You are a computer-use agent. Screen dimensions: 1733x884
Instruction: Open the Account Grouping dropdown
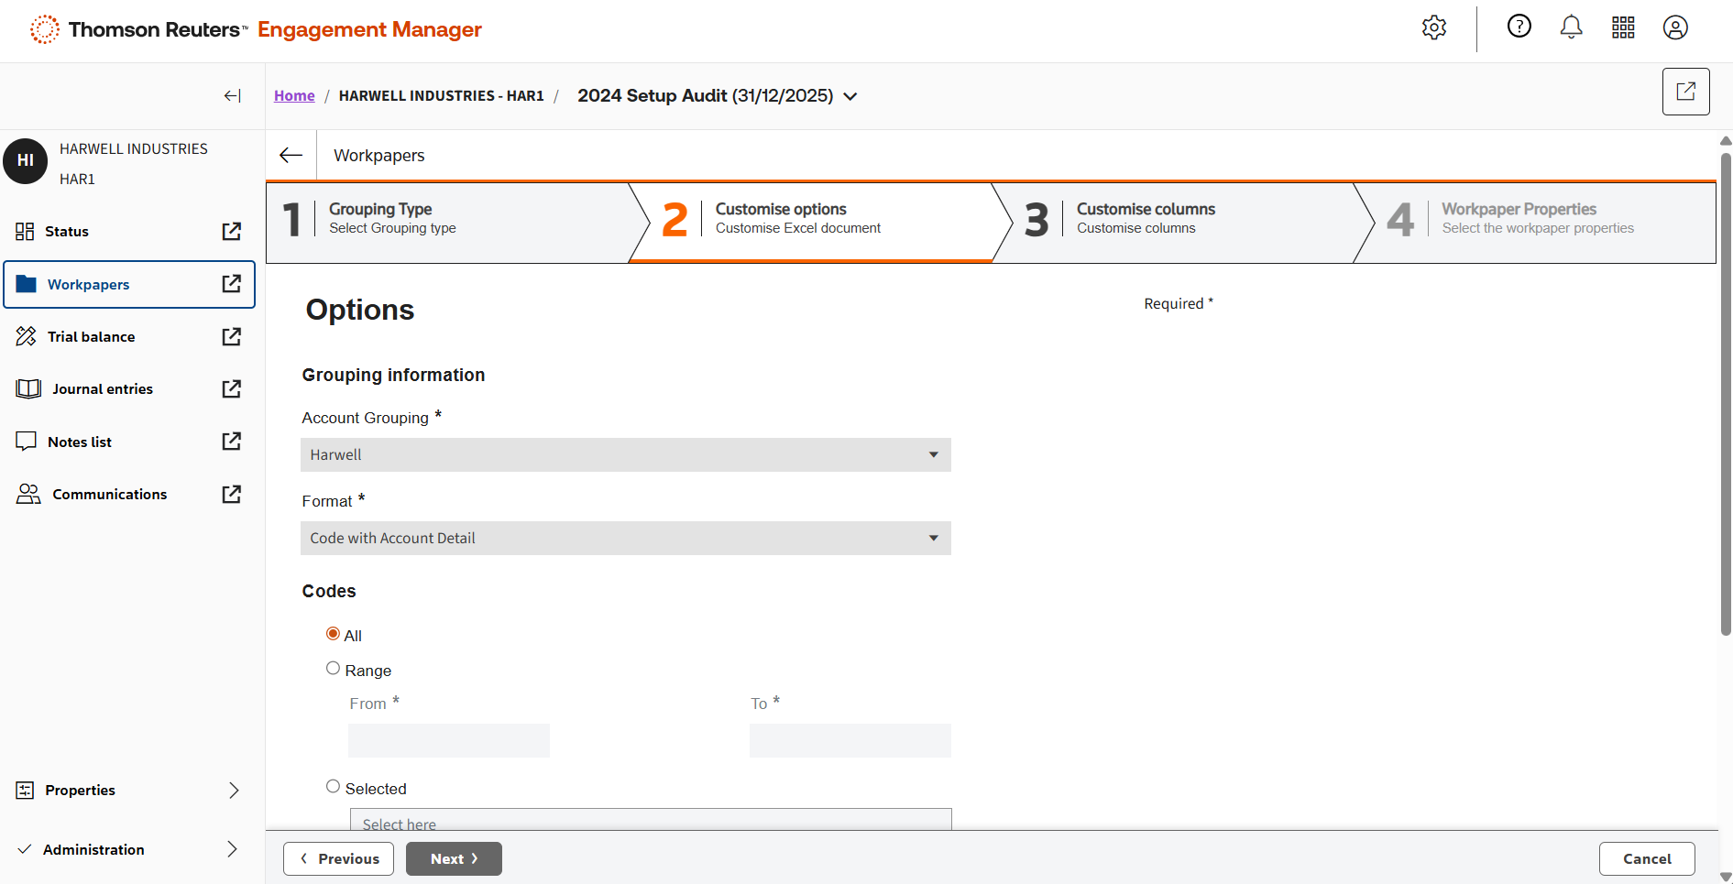tap(625, 455)
